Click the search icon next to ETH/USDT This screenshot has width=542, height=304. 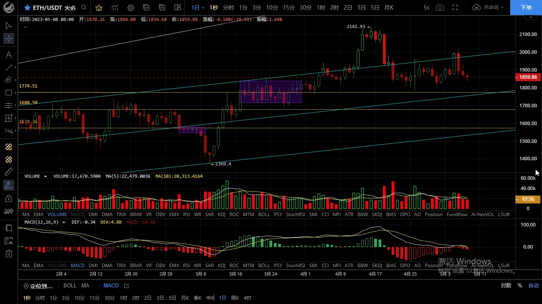point(83,8)
